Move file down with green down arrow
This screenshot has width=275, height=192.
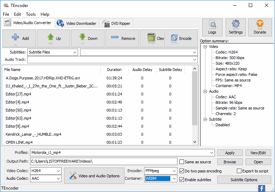[x=82, y=37]
